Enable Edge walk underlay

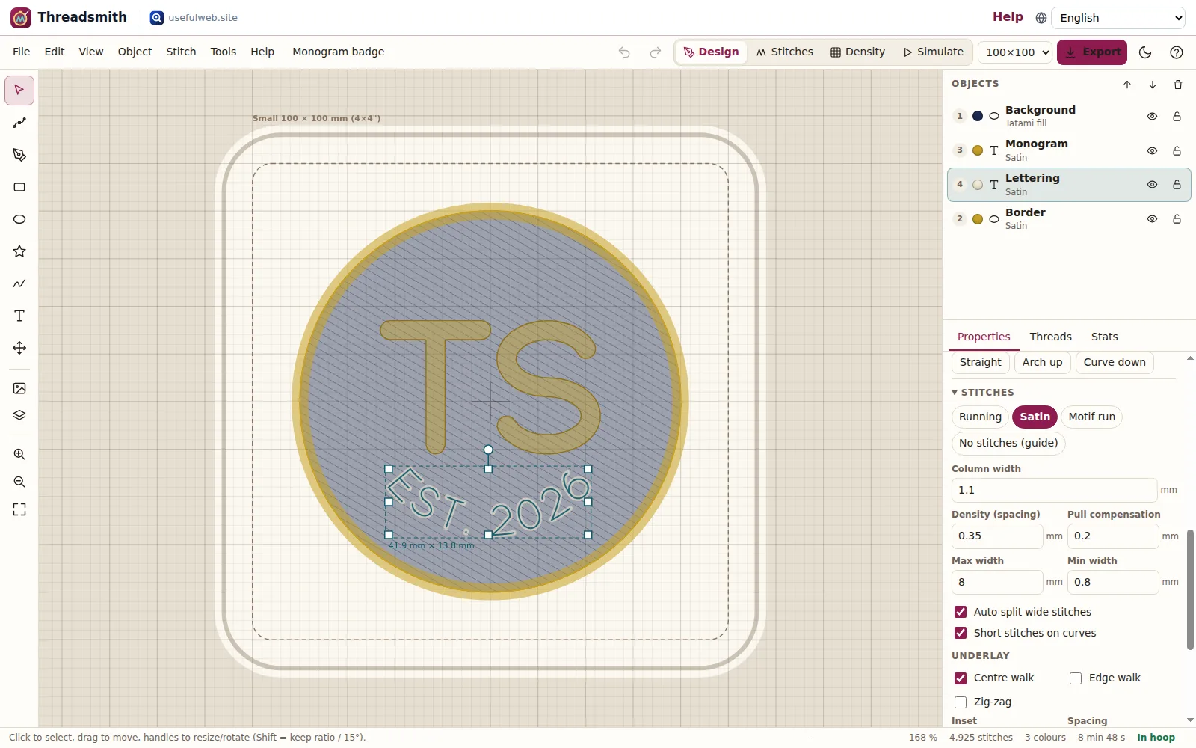point(1076,678)
